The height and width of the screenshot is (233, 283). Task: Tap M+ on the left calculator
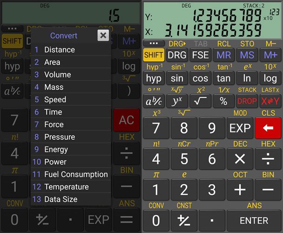point(129,41)
